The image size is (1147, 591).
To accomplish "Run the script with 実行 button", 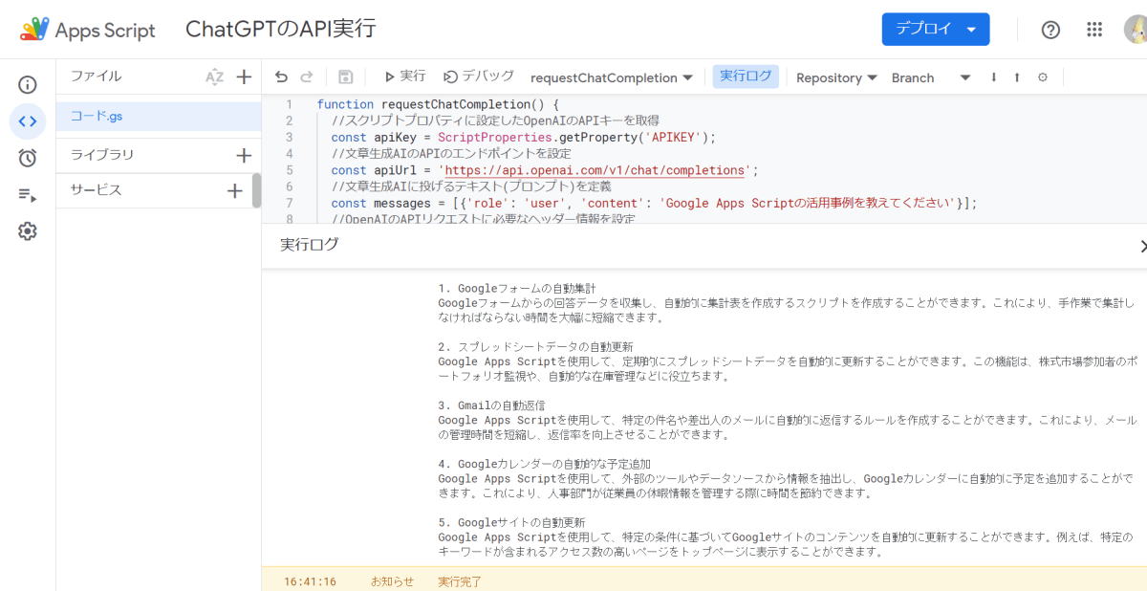I will [x=404, y=77].
